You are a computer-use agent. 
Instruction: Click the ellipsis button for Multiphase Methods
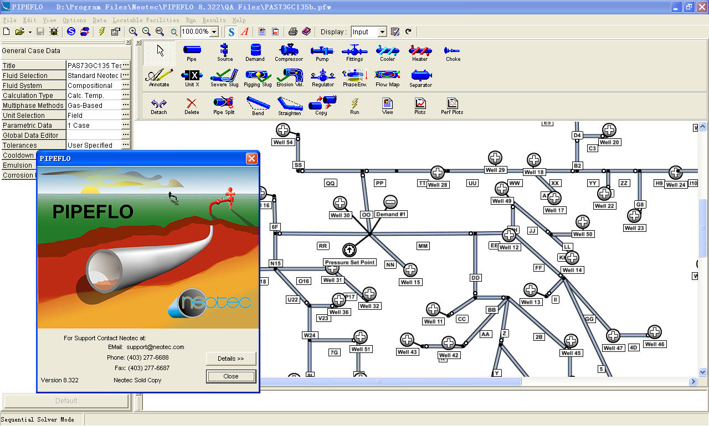coord(126,105)
